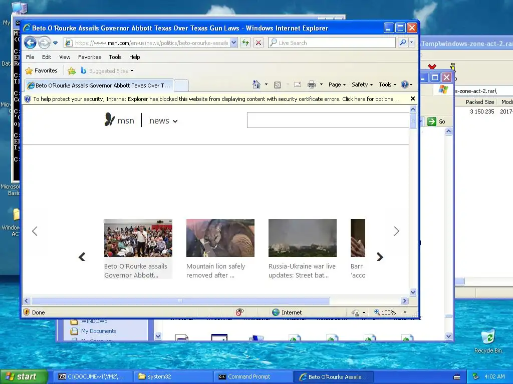Click the Refresh page icon
513x384 pixels.
245,43
